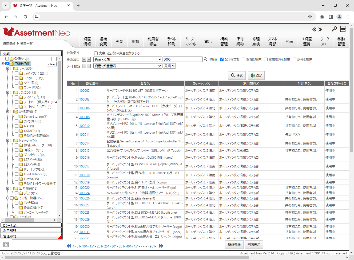354x260 pixels.
Task: Enable 廃棄・返却済み資産も表示する checkbox
Action: click(96, 53)
